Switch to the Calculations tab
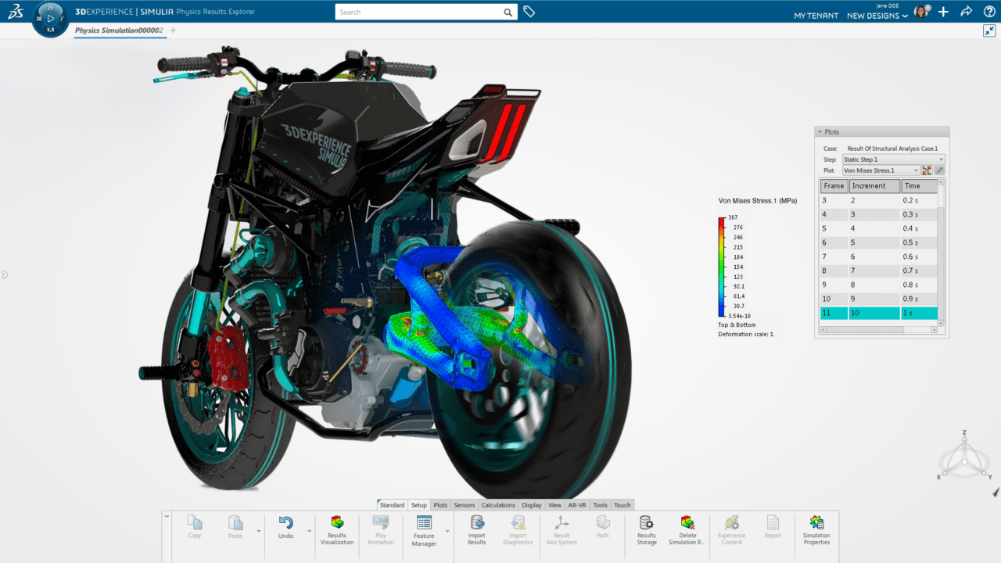The height and width of the screenshot is (563, 1001). coord(498,505)
